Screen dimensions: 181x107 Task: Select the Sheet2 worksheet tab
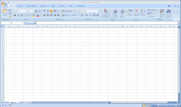[22, 102]
